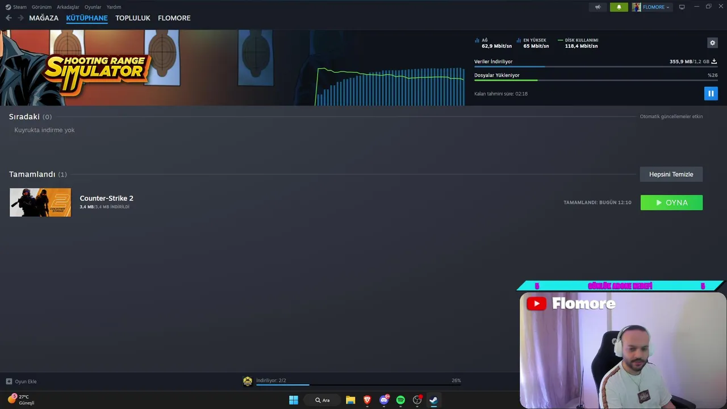This screenshot has height=409, width=727.
Task: Expand the FLOMORE account dropdown
Action: click(657, 7)
